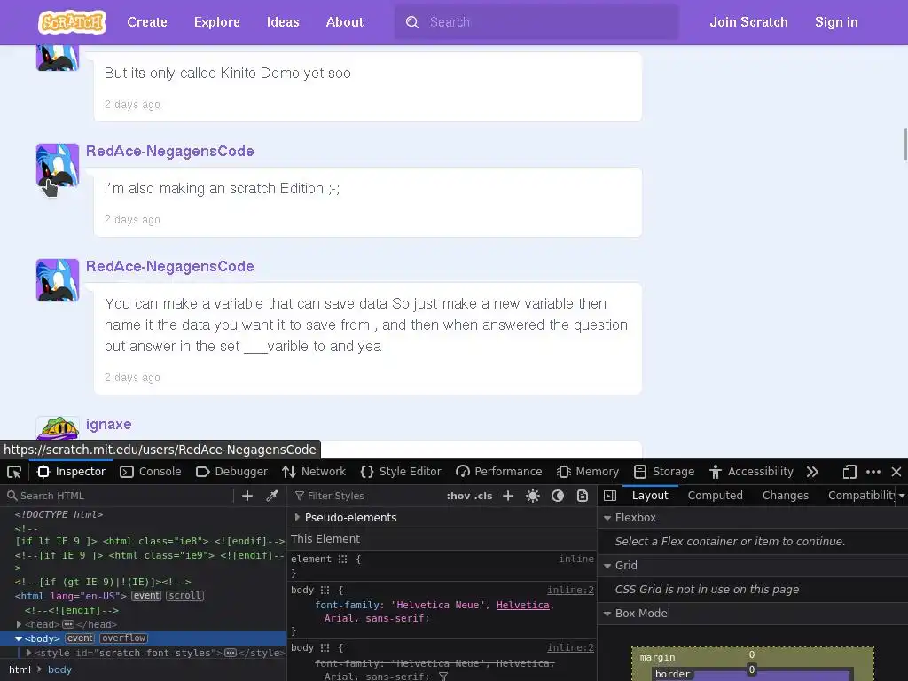
Task: Click the overflow badge on body element
Action: [123, 638]
